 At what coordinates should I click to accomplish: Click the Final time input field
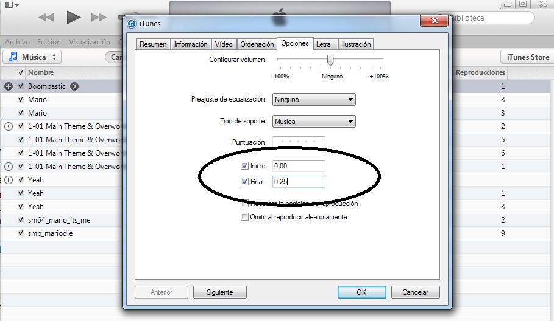click(299, 181)
